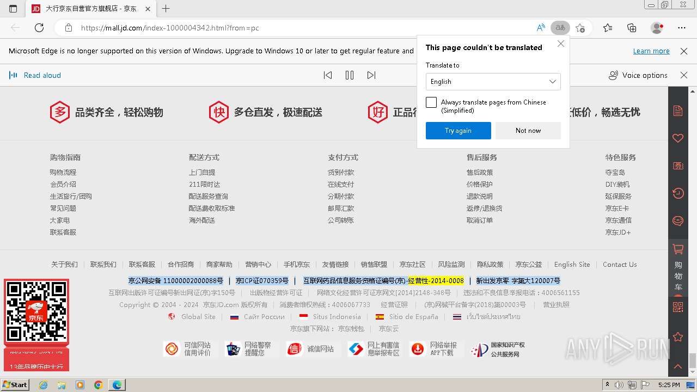Check Always translate pages from Chinese
697x392 pixels.
(431, 102)
